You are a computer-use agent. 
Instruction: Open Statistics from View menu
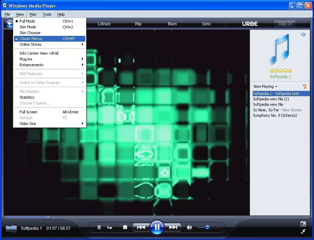pyautogui.click(x=49, y=97)
